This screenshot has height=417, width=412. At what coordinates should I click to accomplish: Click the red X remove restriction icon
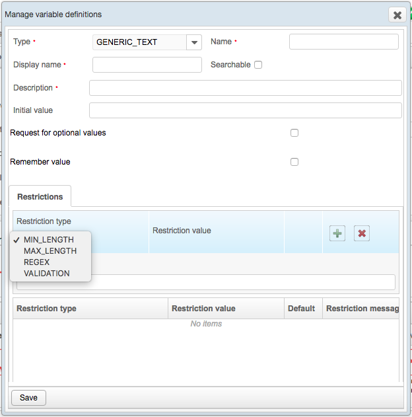(x=362, y=233)
